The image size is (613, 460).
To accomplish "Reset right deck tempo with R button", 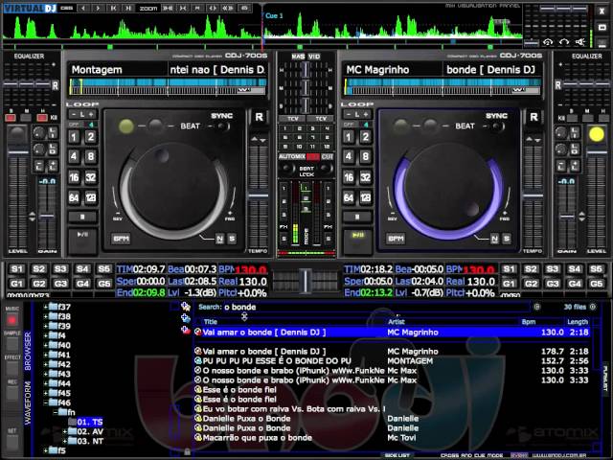I will [x=534, y=117].
